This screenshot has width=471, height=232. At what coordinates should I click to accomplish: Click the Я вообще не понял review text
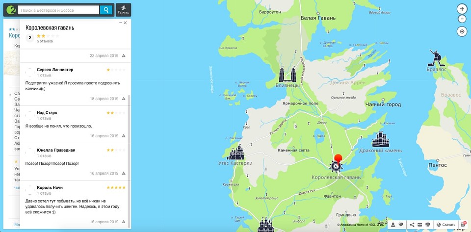click(58, 127)
